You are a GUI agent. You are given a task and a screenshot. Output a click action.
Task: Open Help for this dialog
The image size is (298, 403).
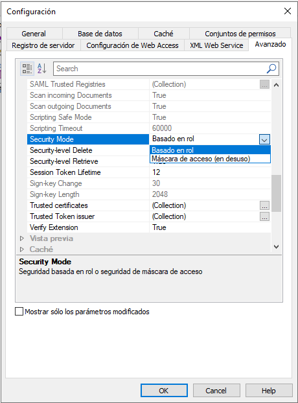coord(269,391)
